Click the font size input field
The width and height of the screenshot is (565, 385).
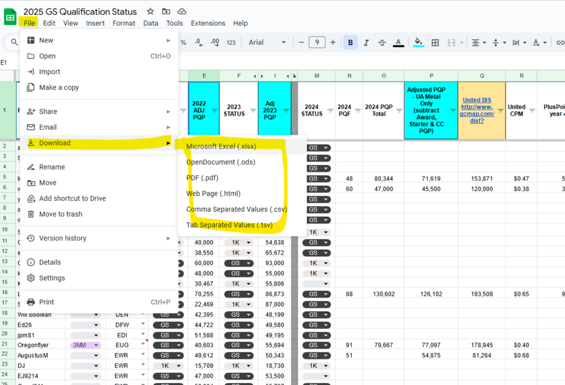317,42
